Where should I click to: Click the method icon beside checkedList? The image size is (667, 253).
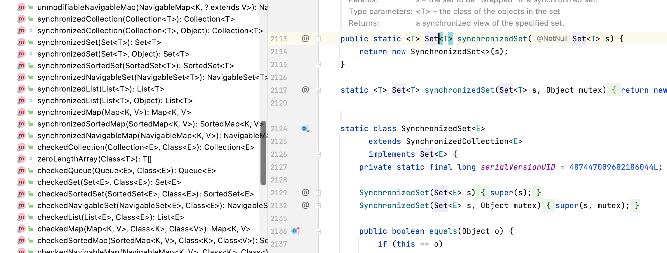[x=21, y=217]
